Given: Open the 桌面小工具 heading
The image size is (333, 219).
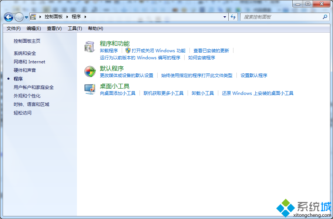Looking at the screenshot, I should click(x=115, y=86).
